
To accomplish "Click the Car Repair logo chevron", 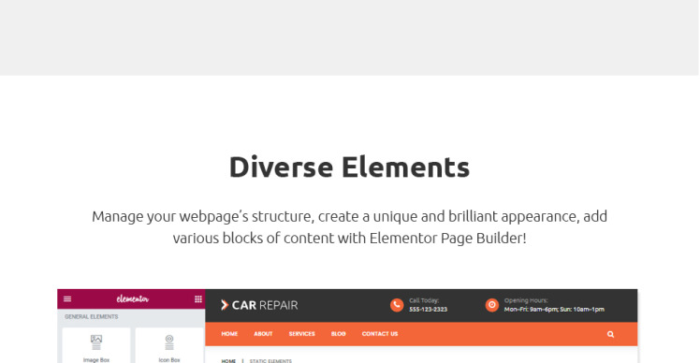I will 225,305.
